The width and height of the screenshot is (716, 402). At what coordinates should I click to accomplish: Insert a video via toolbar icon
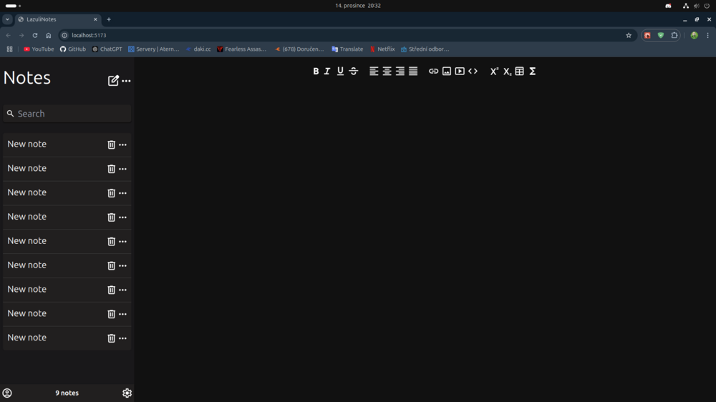click(x=460, y=72)
